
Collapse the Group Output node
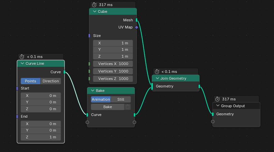218,106
